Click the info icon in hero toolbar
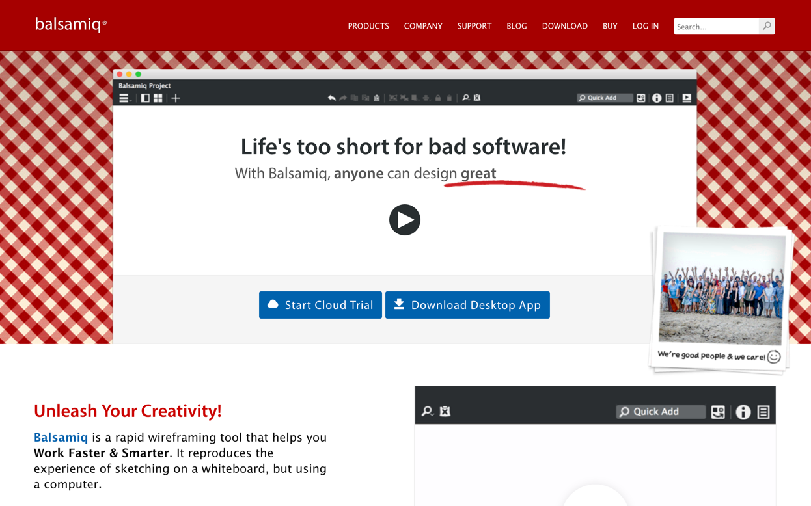 pos(657,98)
